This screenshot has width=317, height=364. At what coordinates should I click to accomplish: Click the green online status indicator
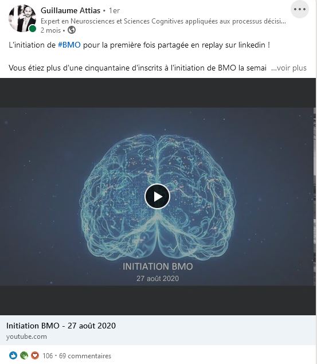(33, 29)
